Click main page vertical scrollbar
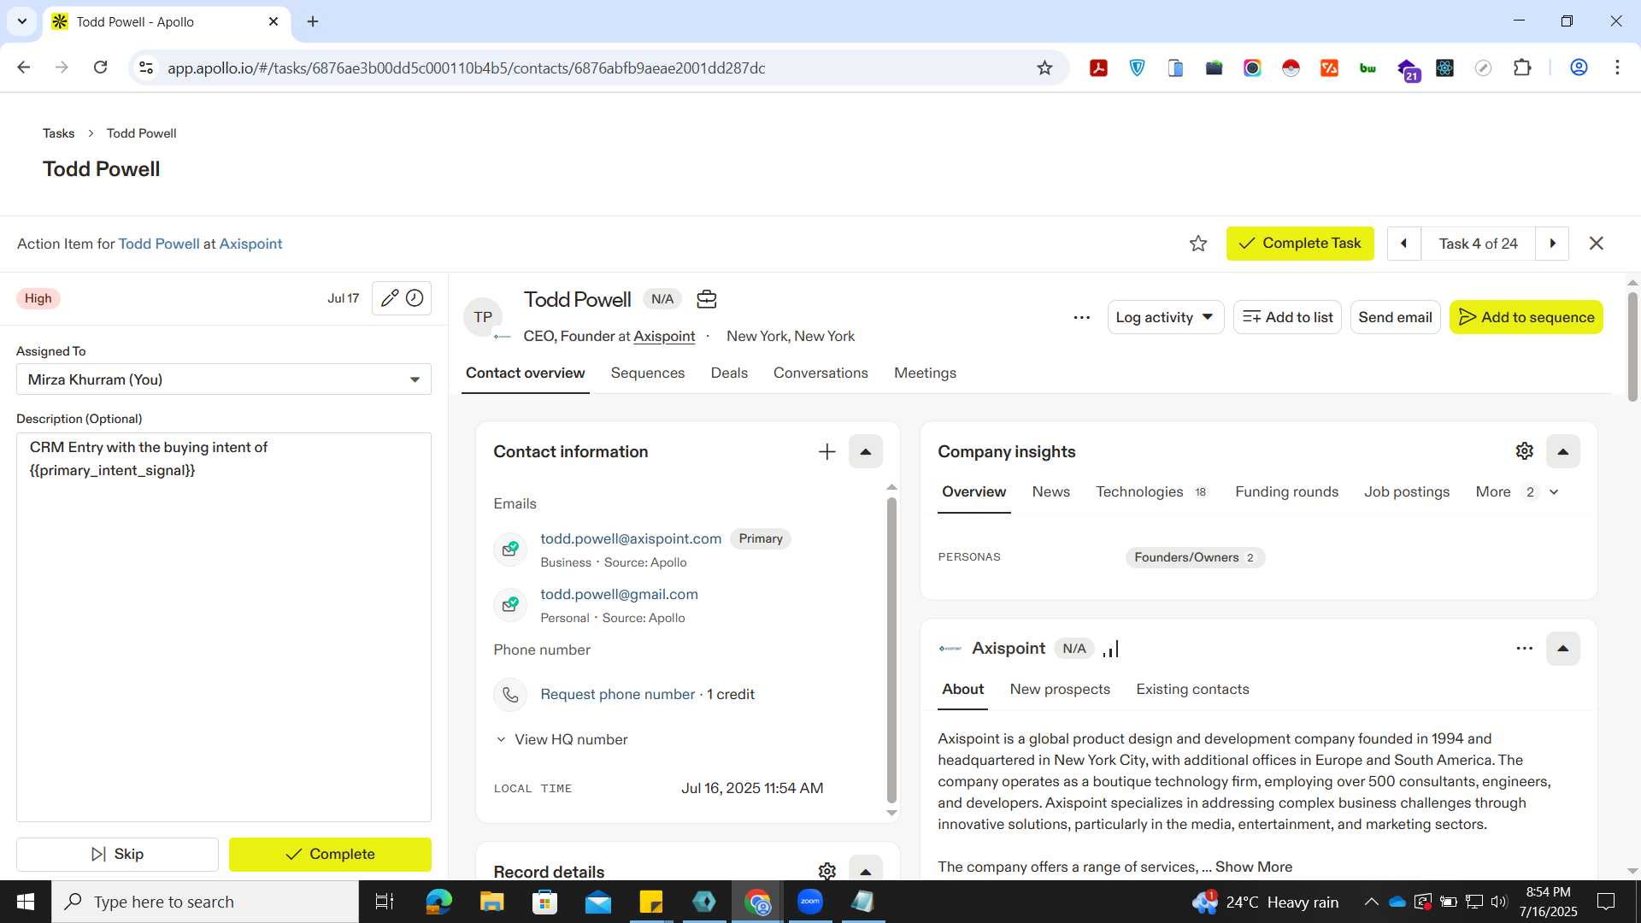Viewport: 1641px width, 923px height. (x=1632, y=347)
